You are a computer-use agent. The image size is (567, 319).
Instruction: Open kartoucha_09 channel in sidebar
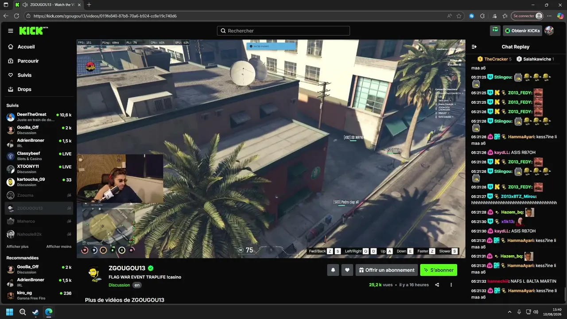pyautogui.click(x=39, y=182)
